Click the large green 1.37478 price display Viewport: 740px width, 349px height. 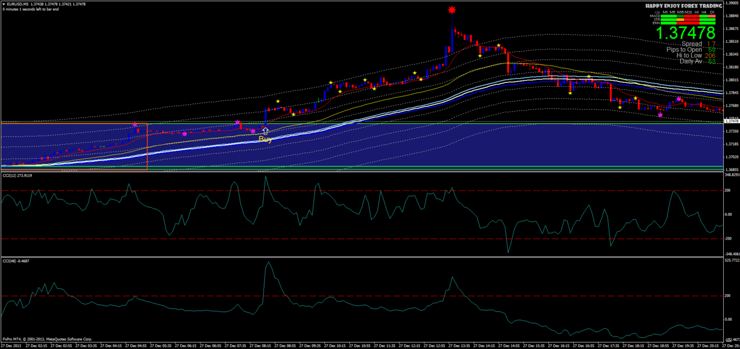point(686,33)
